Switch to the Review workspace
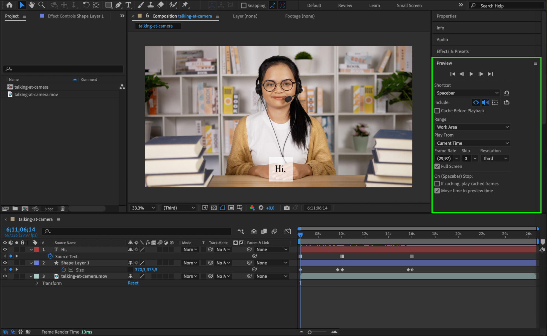Image resolution: width=547 pixels, height=336 pixels. tap(345, 5)
